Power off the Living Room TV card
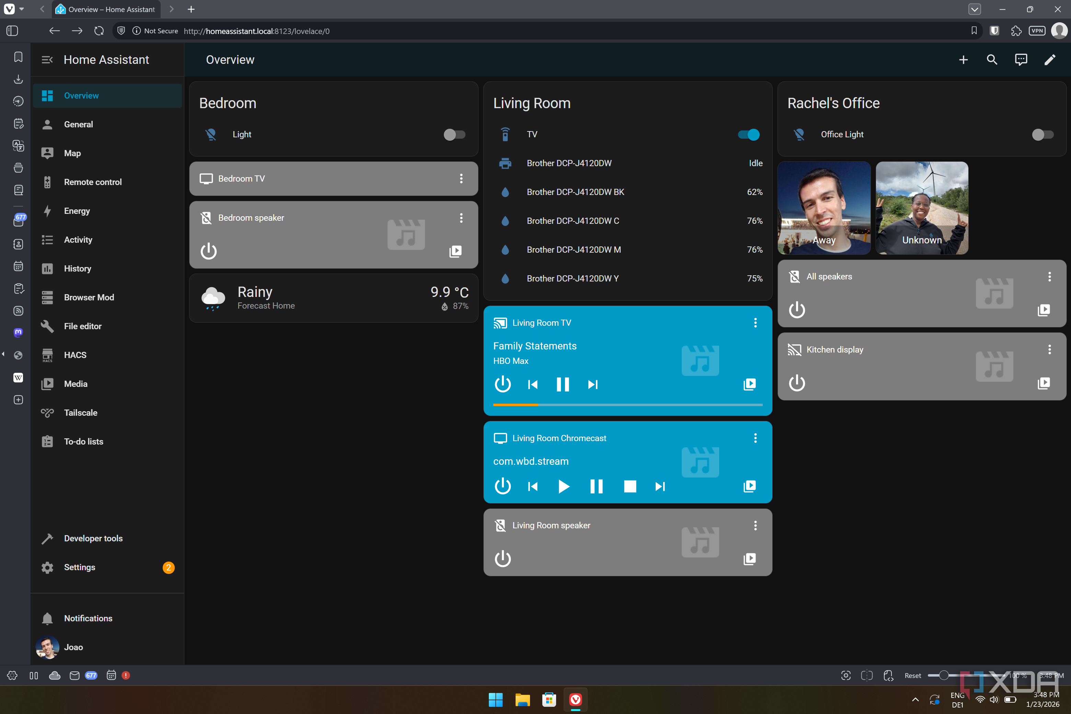The width and height of the screenshot is (1071, 714). 503,384
